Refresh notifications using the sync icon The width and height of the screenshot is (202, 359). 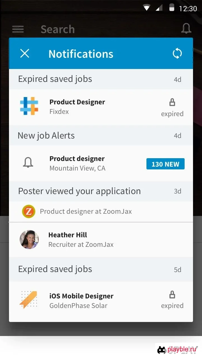pyautogui.click(x=177, y=53)
